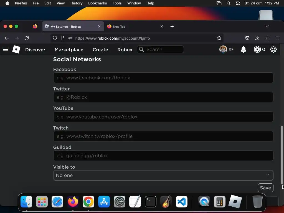Open the avatar profile picture

pos(223,49)
